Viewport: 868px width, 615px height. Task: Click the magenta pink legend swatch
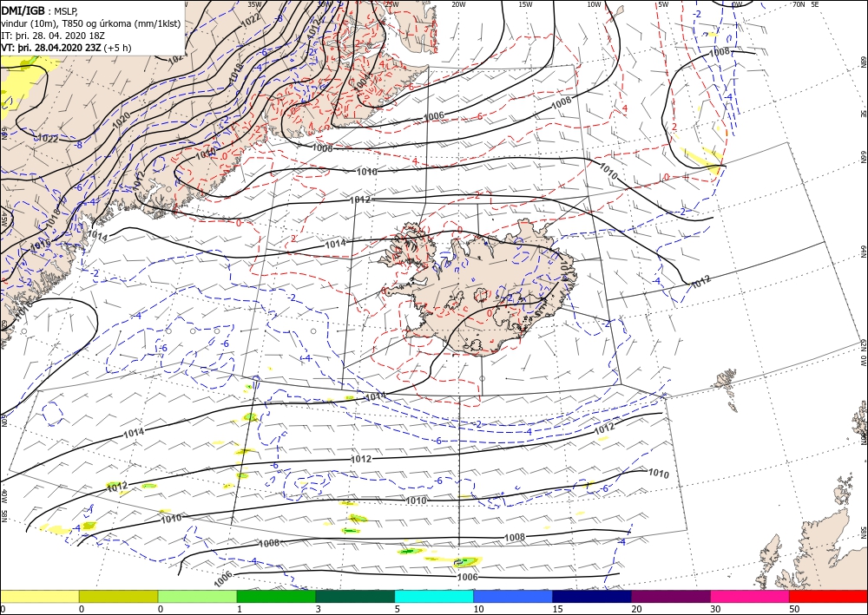750,596
